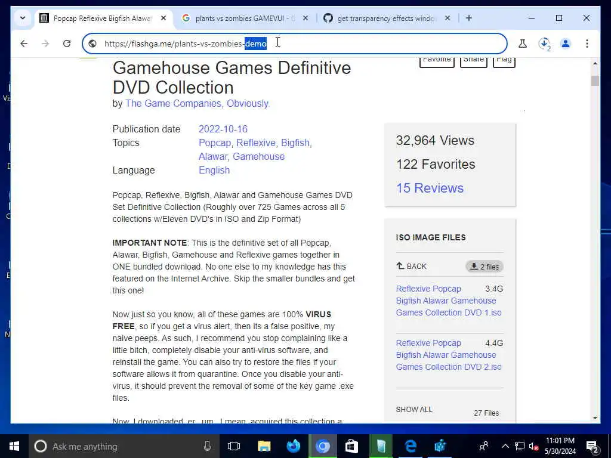Click the Share button
611x458 pixels.
pos(473,61)
